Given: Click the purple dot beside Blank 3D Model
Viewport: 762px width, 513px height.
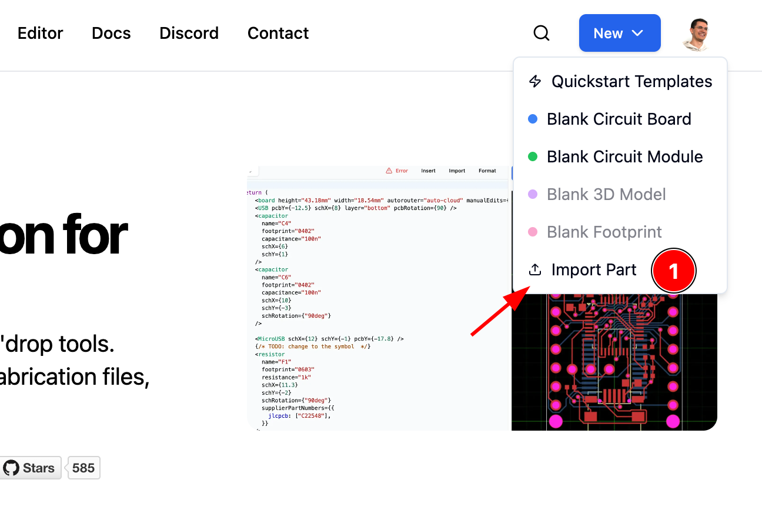Looking at the screenshot, I should click(x=533, y=194).
